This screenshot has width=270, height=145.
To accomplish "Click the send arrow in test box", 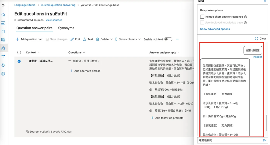I will point(265,140).
